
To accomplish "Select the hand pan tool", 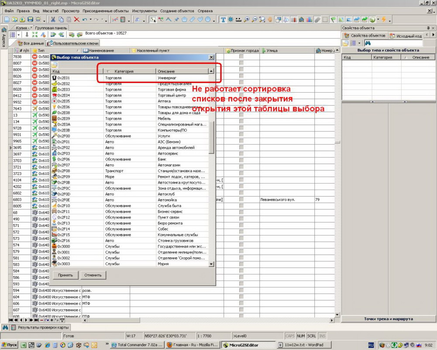I will coord(270,20).
